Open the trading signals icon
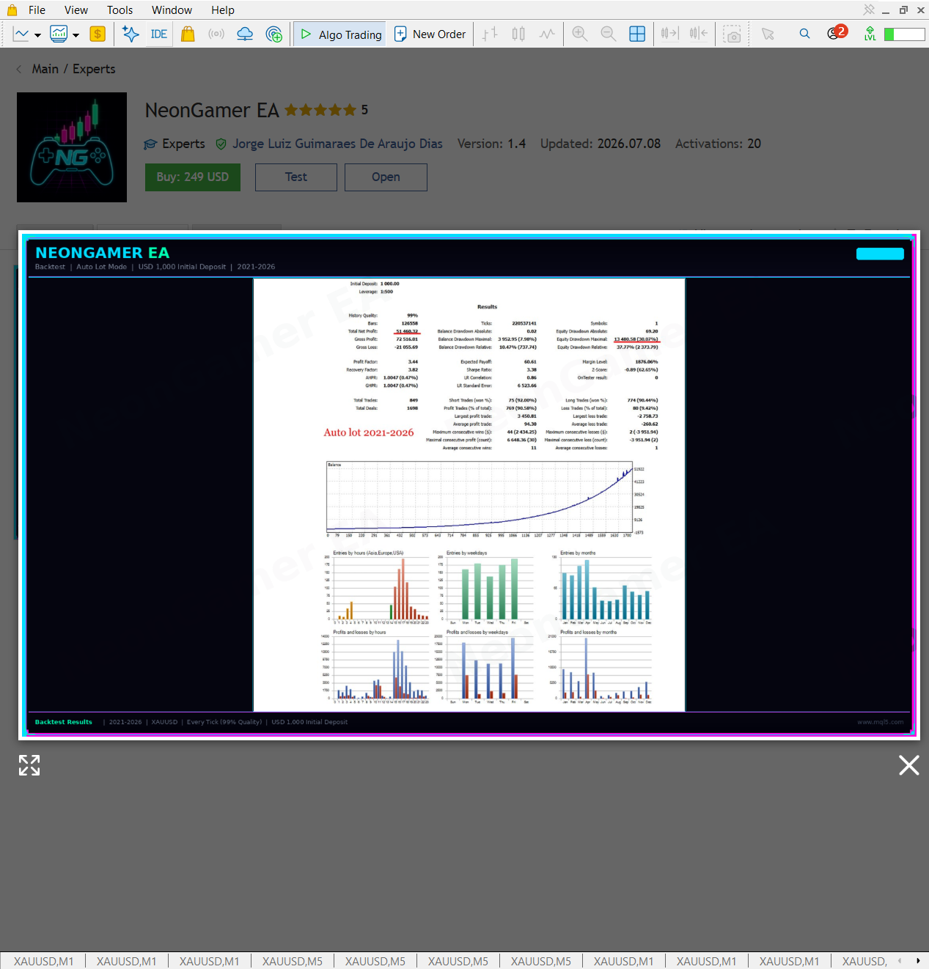The height and width of the screenshot is (969, 929). click(216, 34)
